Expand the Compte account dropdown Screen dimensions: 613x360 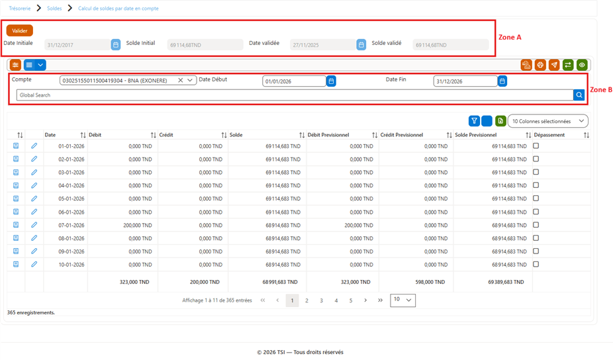pos(189,81)
